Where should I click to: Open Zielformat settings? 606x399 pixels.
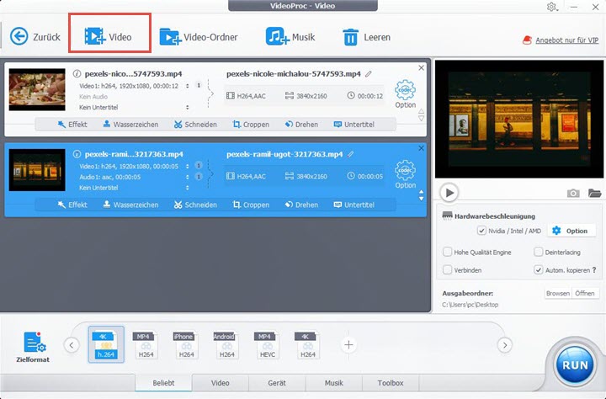tap(33, 347)
